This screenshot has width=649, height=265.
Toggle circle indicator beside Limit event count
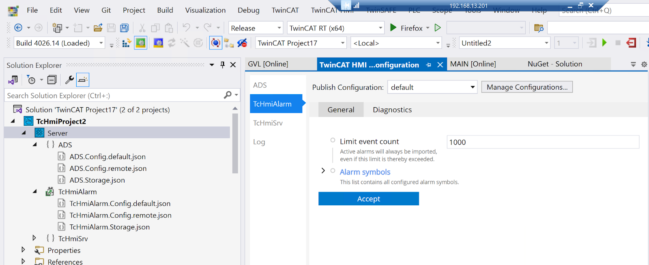[x=333, y=140]
